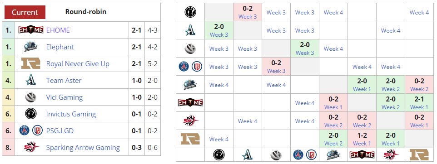Open the PSG.LGD team link
The image size is (437, 164).
(x=60, y=130)
